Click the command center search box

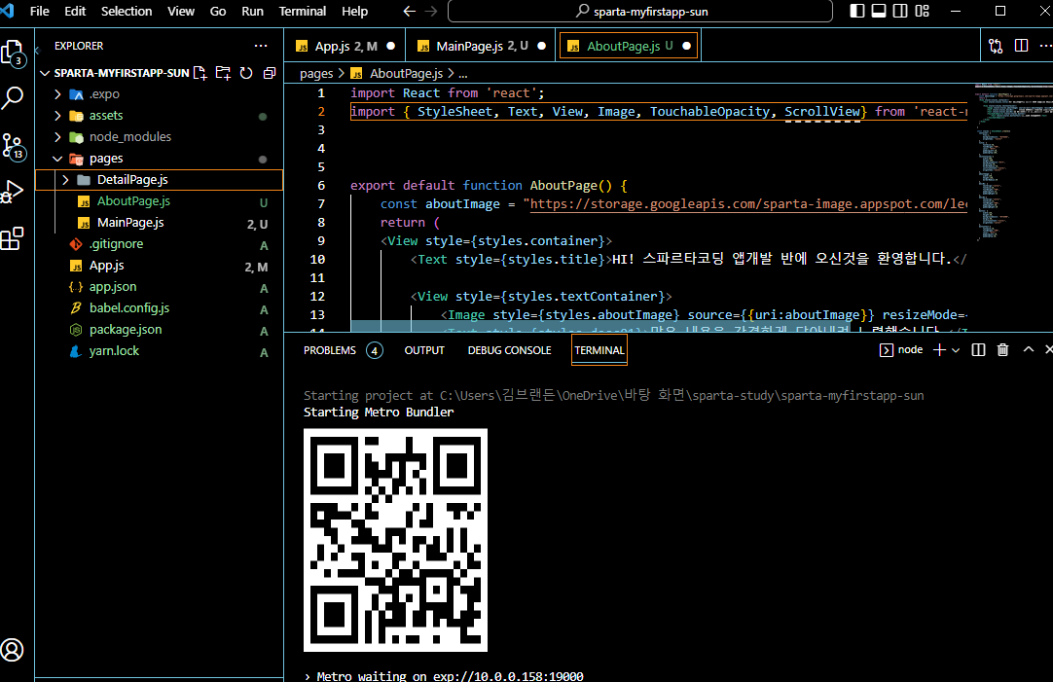(x=640, y=12)
